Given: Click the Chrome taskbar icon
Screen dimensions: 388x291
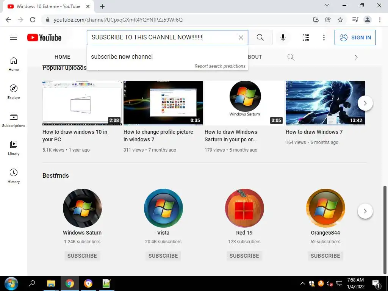Looking at the screenshot, I should pos(70,283).
